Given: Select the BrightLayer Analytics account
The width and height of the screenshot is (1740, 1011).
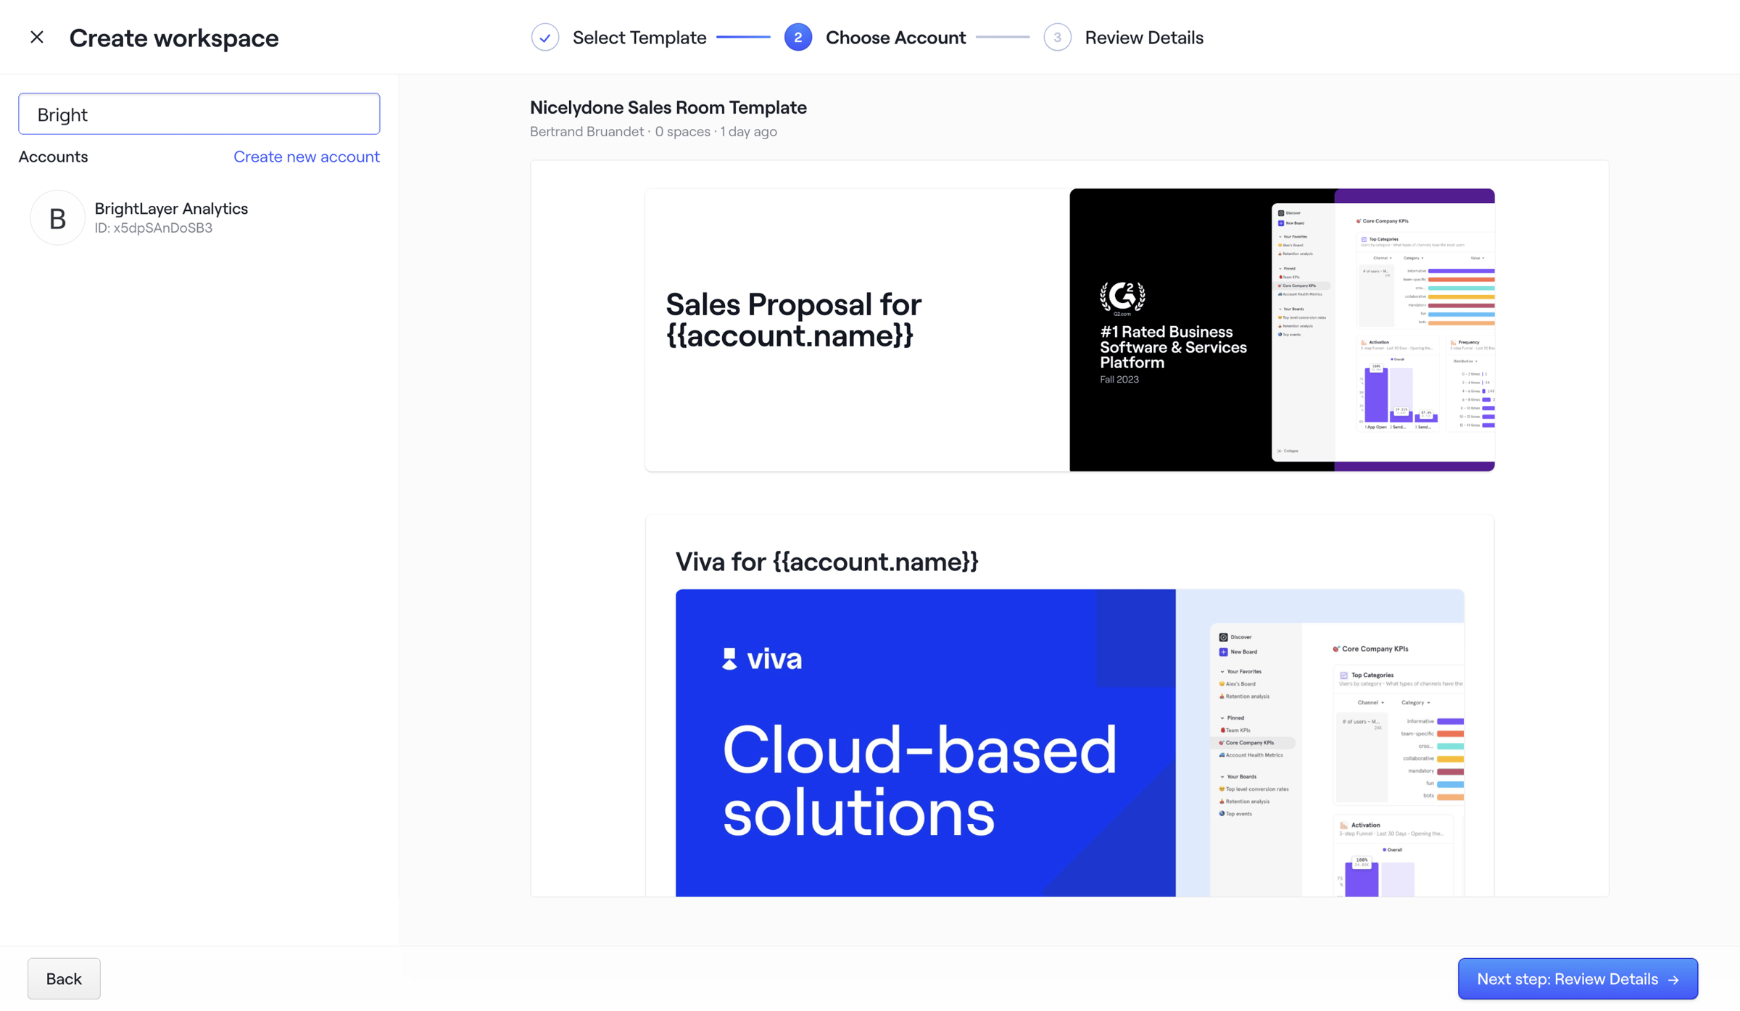Looking at the screenshot, I should [199, 217].
